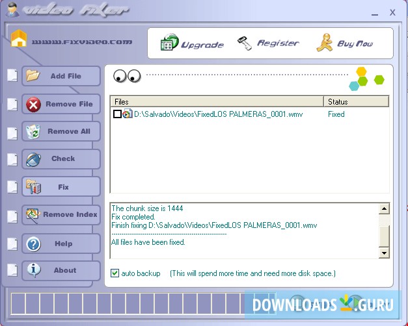Click the info icon on About

pyautogui.click(x=34, y=270)
